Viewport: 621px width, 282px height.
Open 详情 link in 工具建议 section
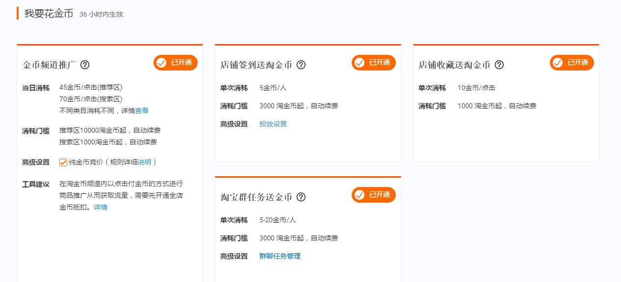[100, 207]
